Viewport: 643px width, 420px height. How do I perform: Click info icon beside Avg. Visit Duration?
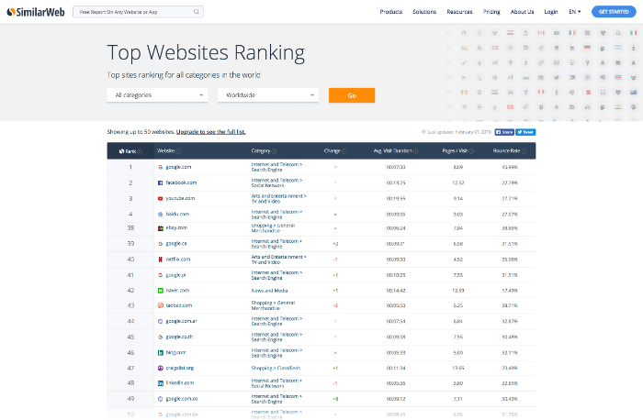point(416,151)
